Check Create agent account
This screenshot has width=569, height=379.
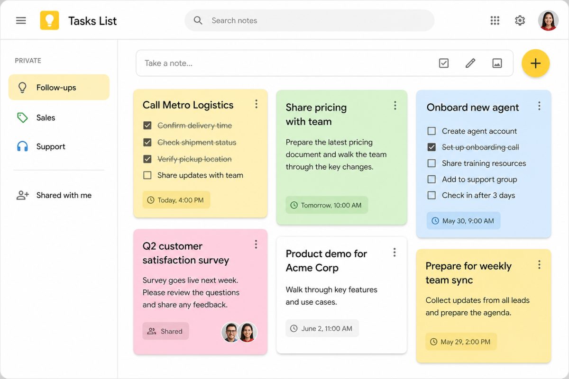tap(431, 131)
